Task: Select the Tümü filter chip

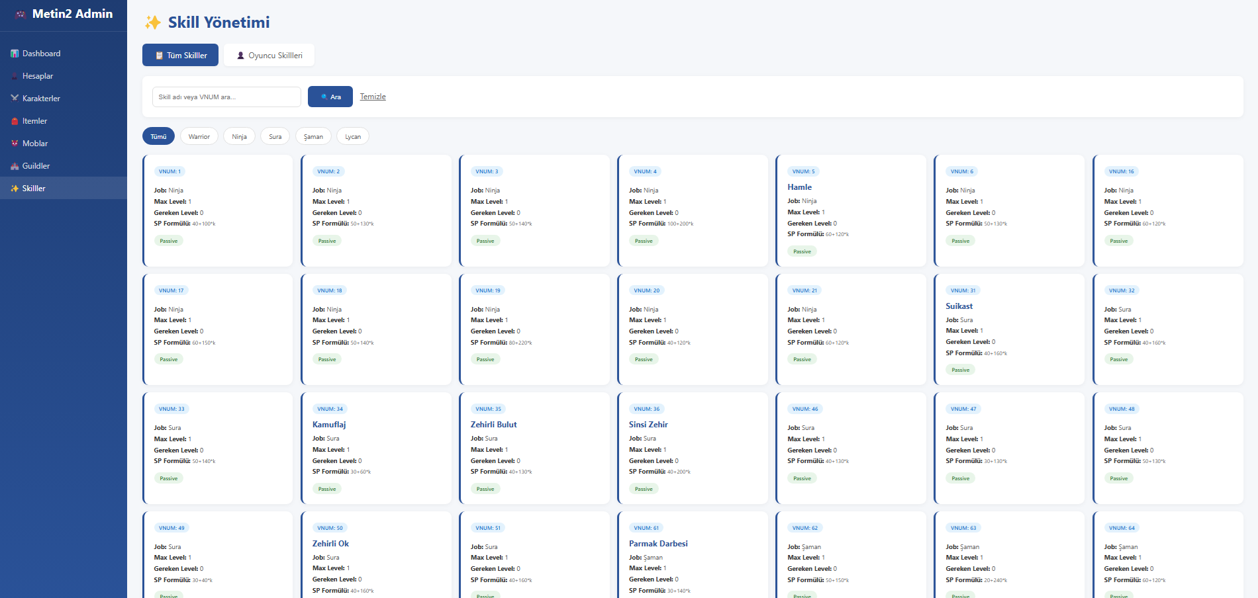Action: point(158,136)
